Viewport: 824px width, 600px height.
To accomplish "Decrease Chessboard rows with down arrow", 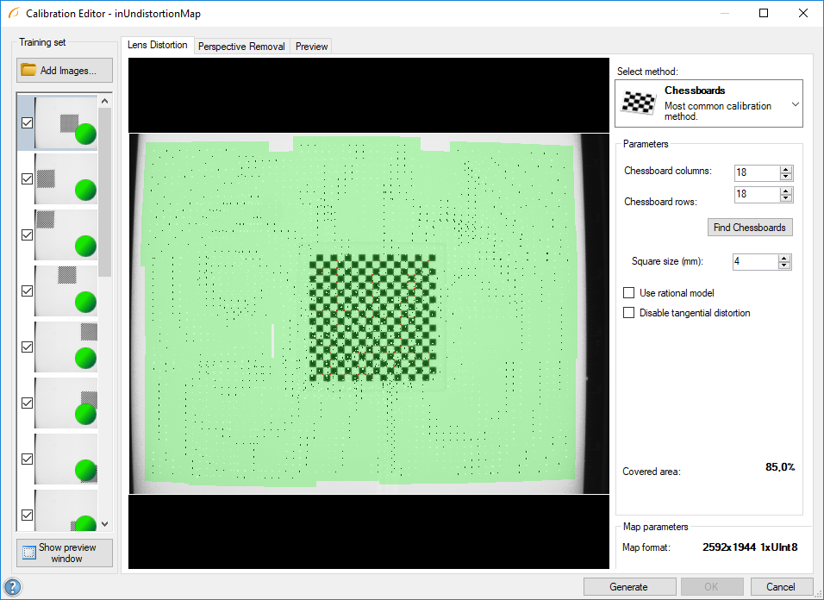I will tap(785, 198).
